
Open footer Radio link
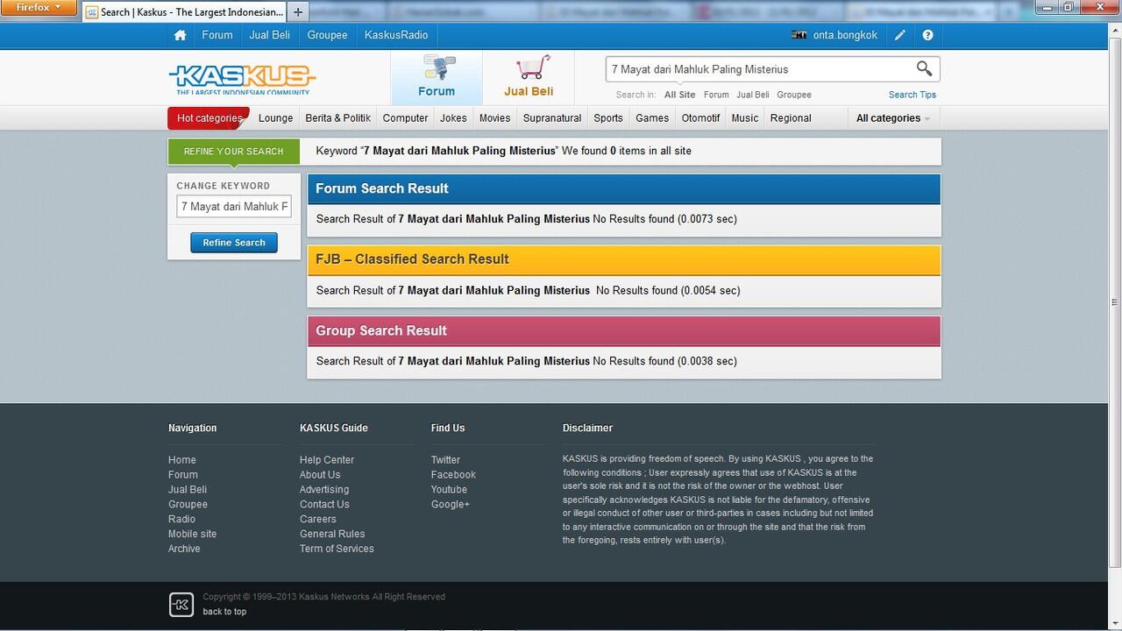(181, 520)
